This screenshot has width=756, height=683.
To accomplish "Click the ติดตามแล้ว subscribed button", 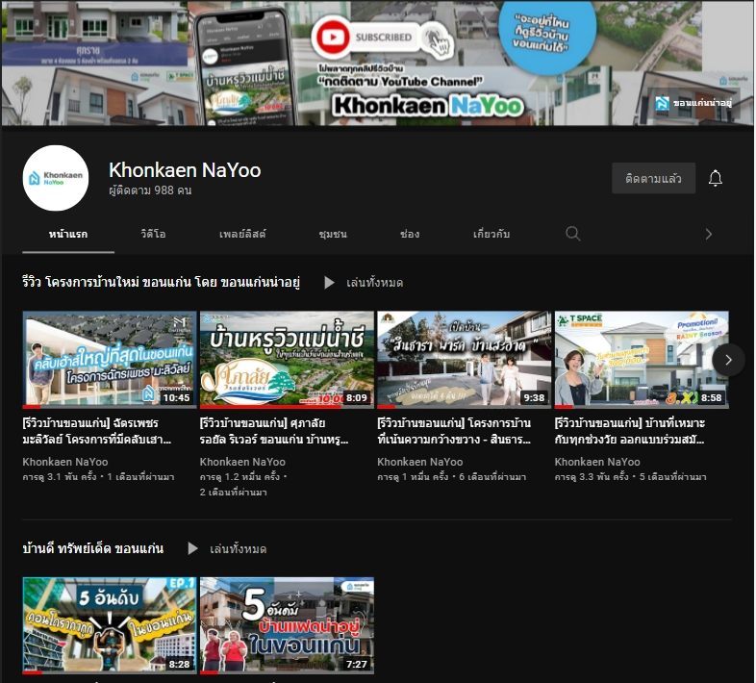I will [x=653, y=178].
